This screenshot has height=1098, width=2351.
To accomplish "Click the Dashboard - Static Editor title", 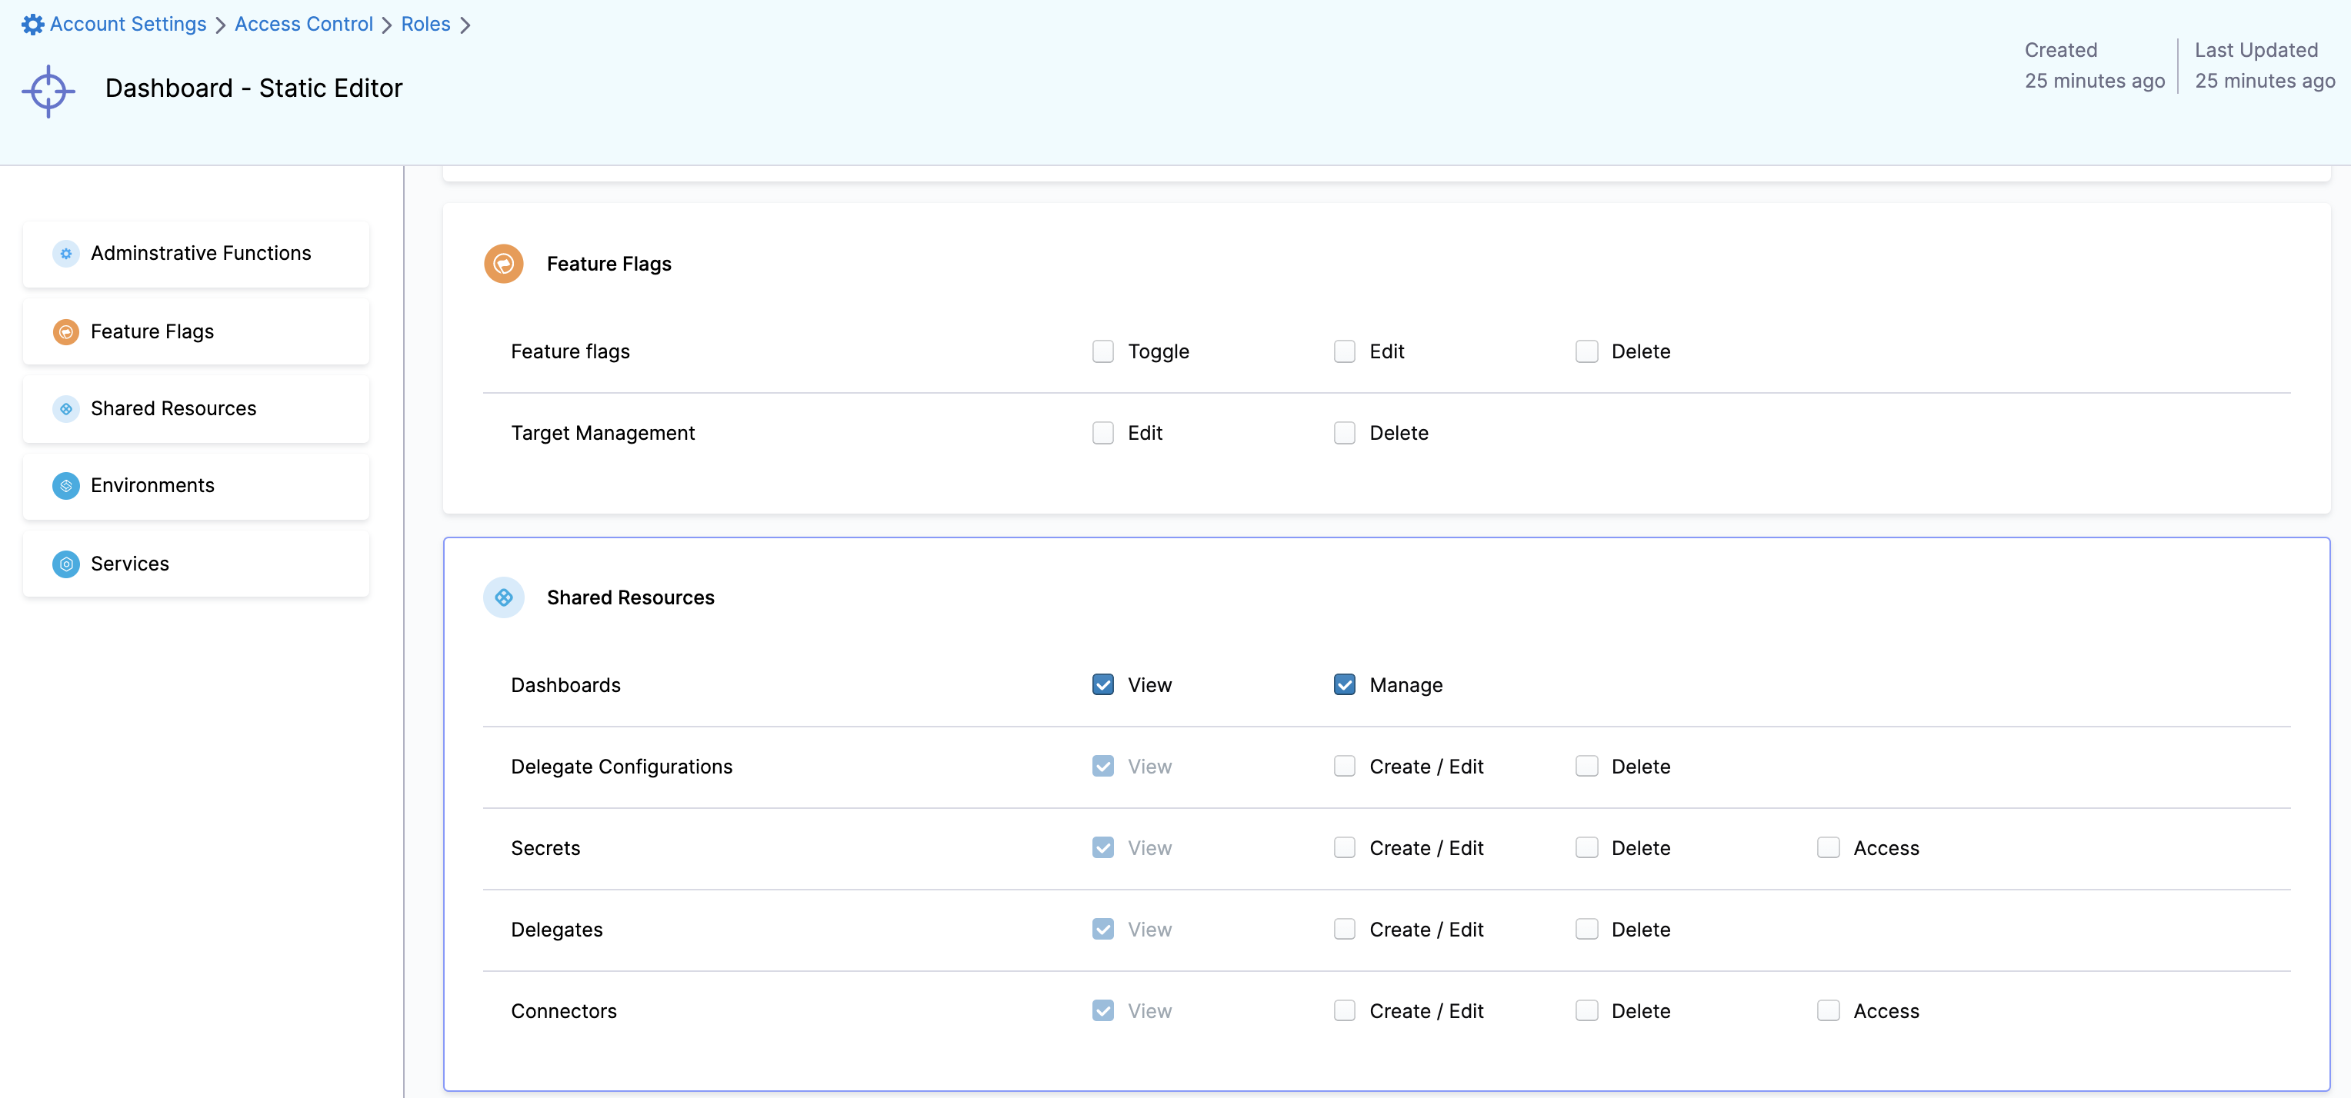I will click(x=254, y=88).
